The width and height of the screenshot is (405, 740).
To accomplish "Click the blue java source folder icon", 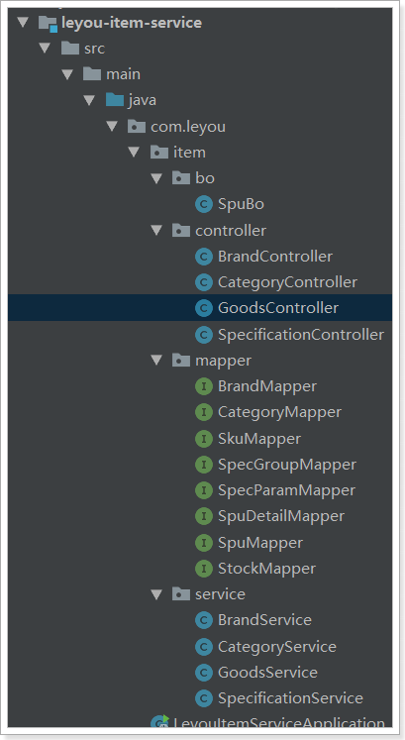I will (x=115, y=100).
